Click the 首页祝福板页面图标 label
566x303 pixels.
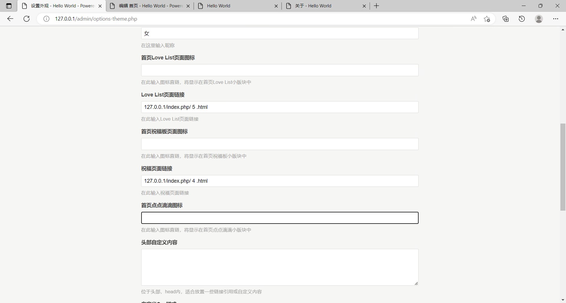point(164,131)
